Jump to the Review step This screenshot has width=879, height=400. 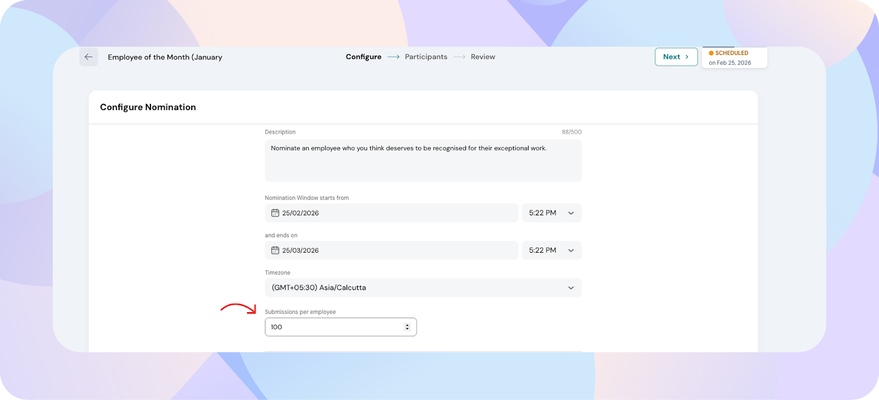(483, 57)
